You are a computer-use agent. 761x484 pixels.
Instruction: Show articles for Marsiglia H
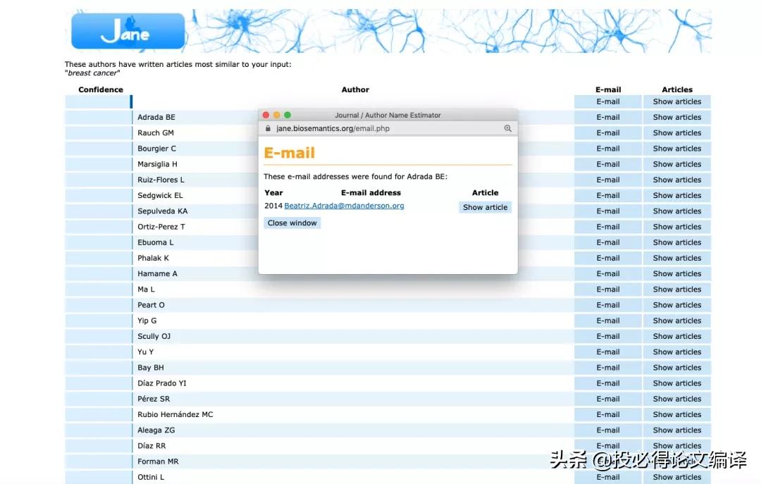(x=677, y=164)
